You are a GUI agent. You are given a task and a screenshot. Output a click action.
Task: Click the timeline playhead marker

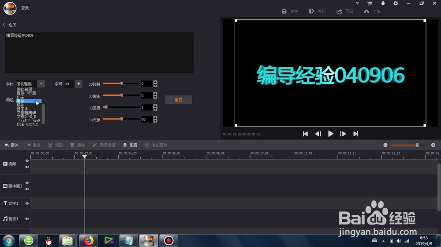84,157
